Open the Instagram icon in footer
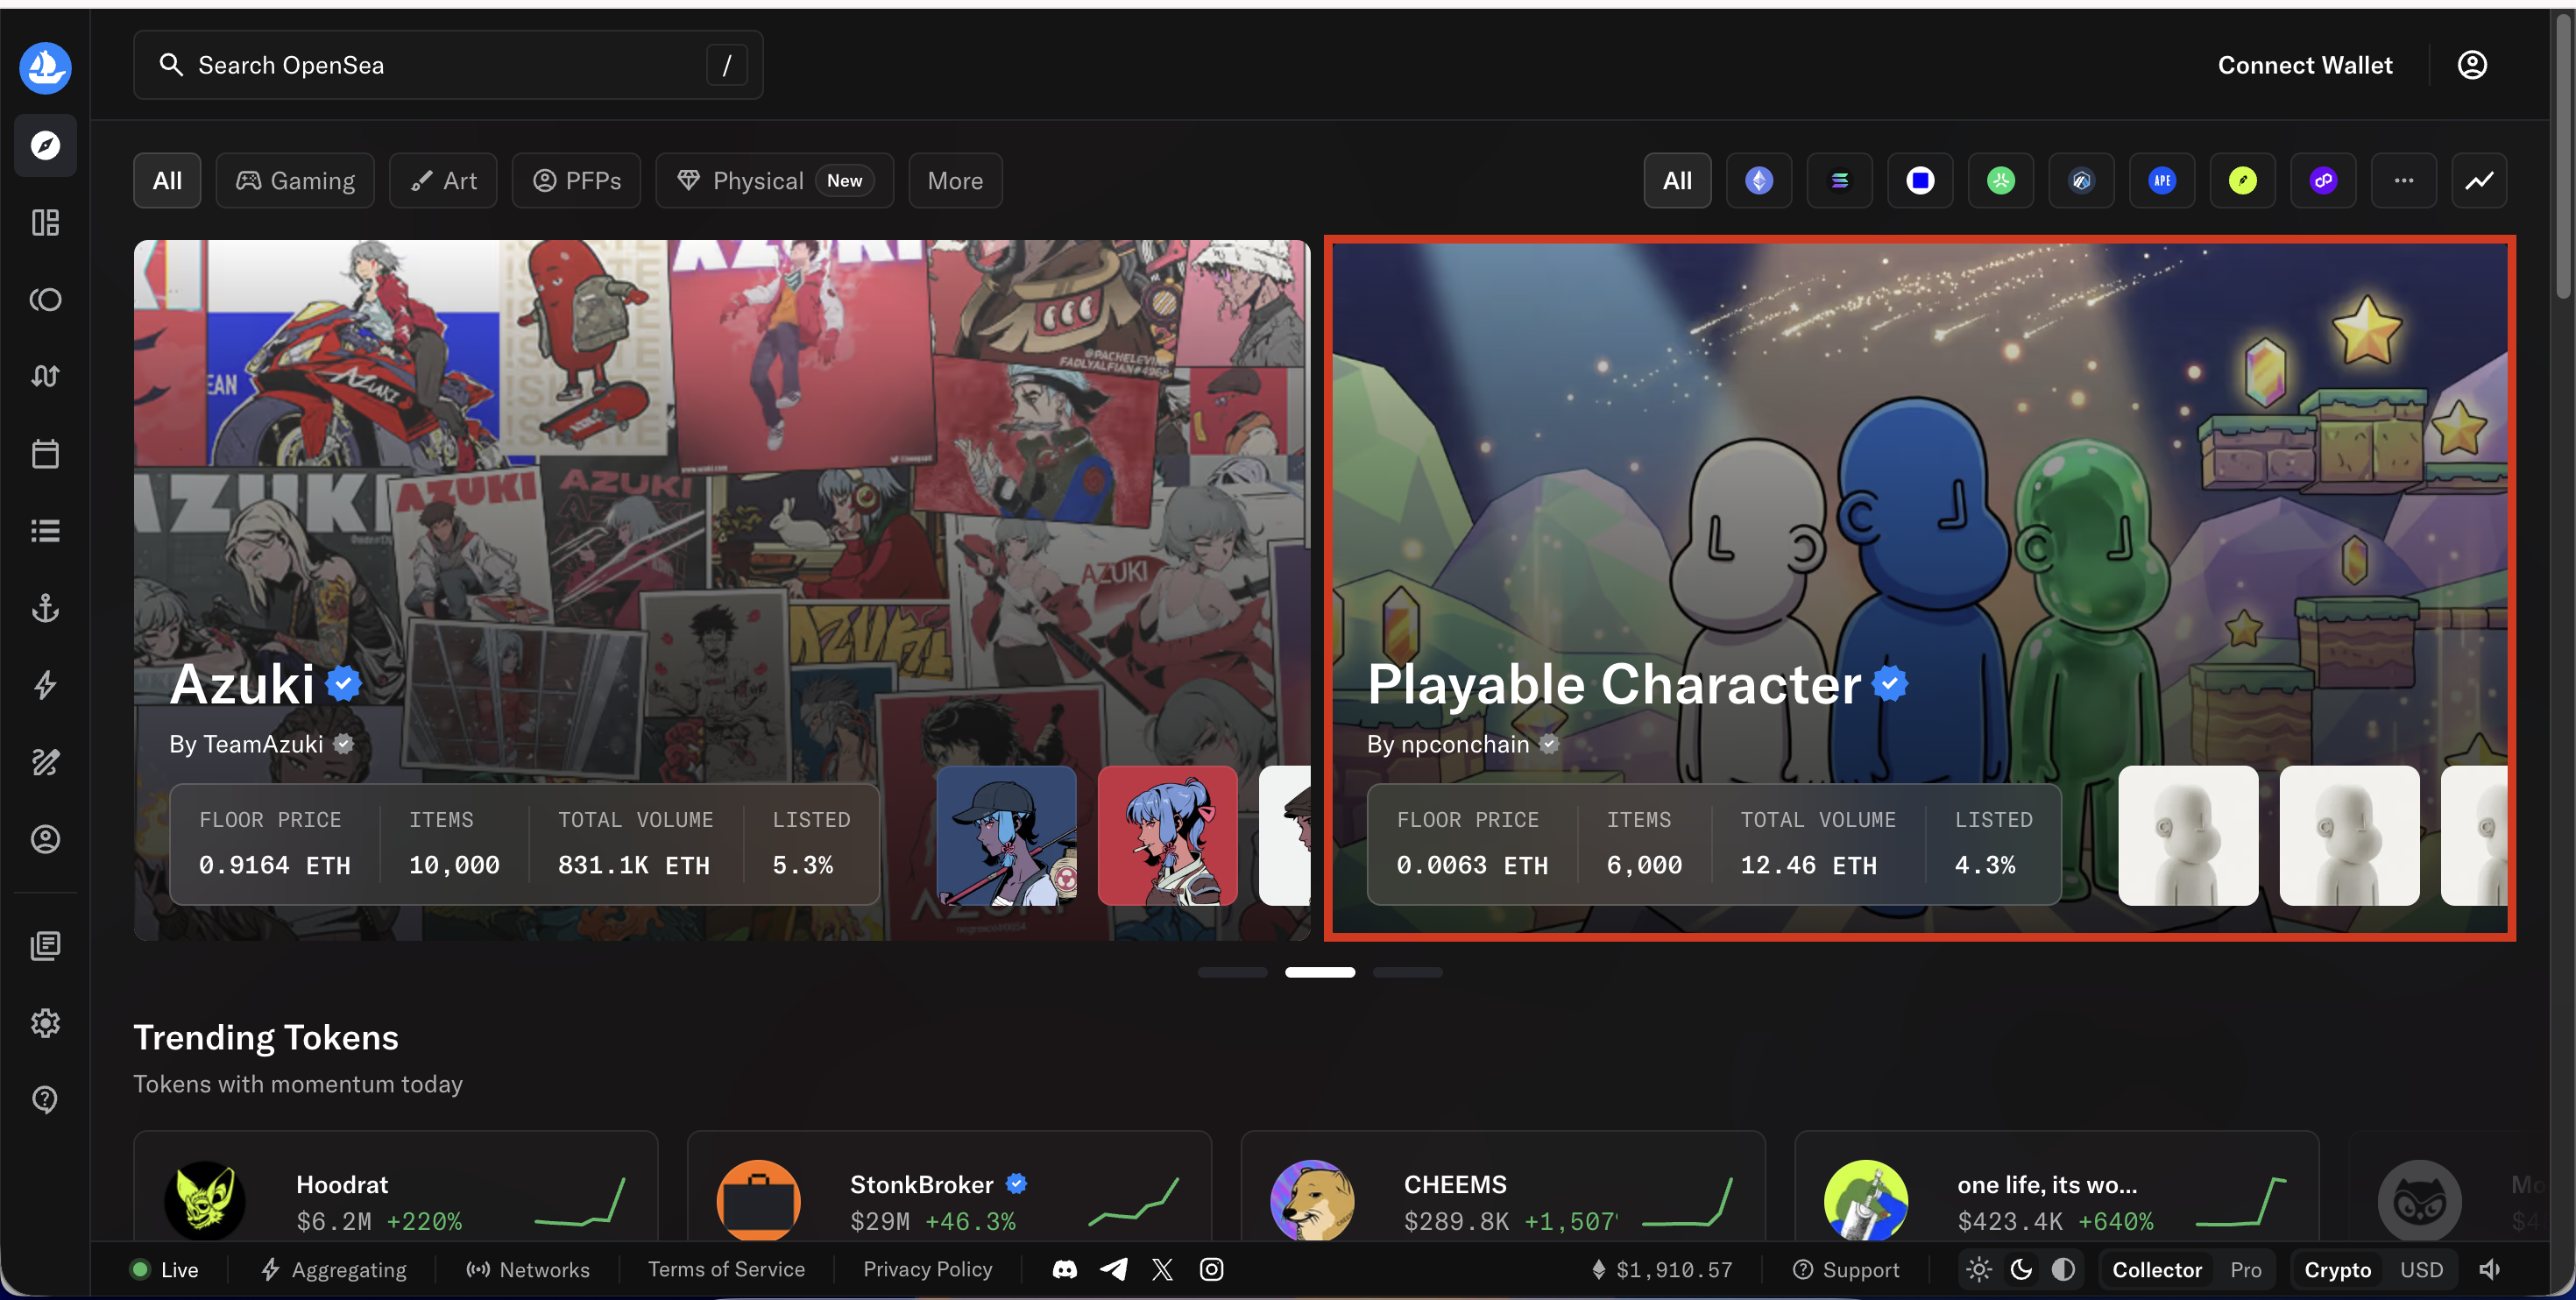This screenshot has width=2576, height=1300. click(x=1211, y=1269)
